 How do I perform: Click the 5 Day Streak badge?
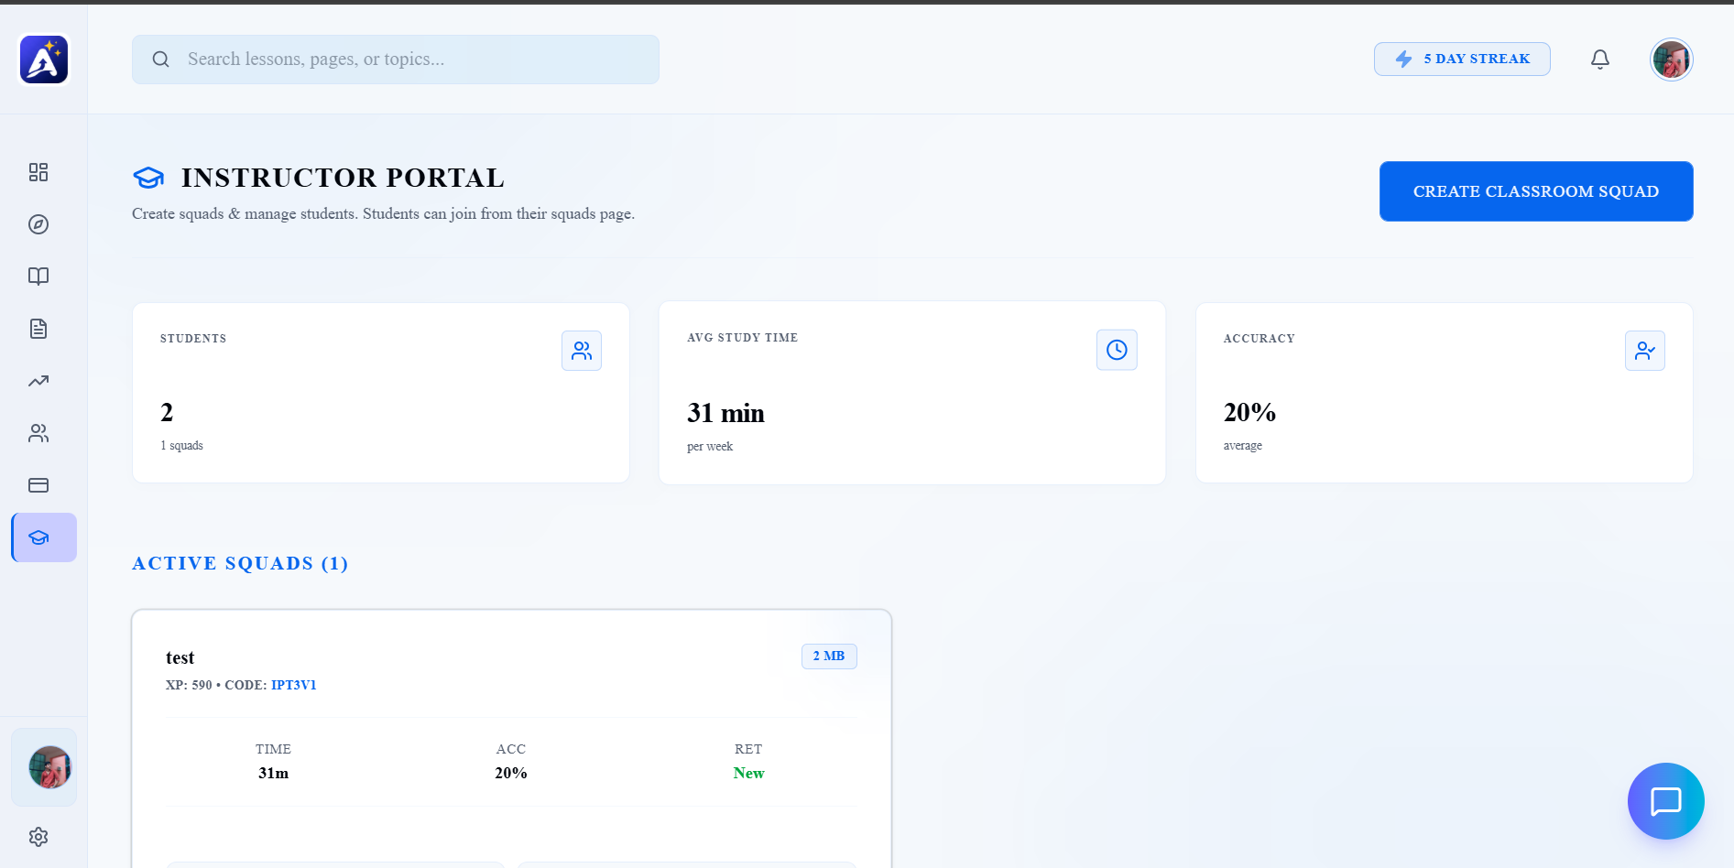pyautogui.click(x=1462, y=59)
